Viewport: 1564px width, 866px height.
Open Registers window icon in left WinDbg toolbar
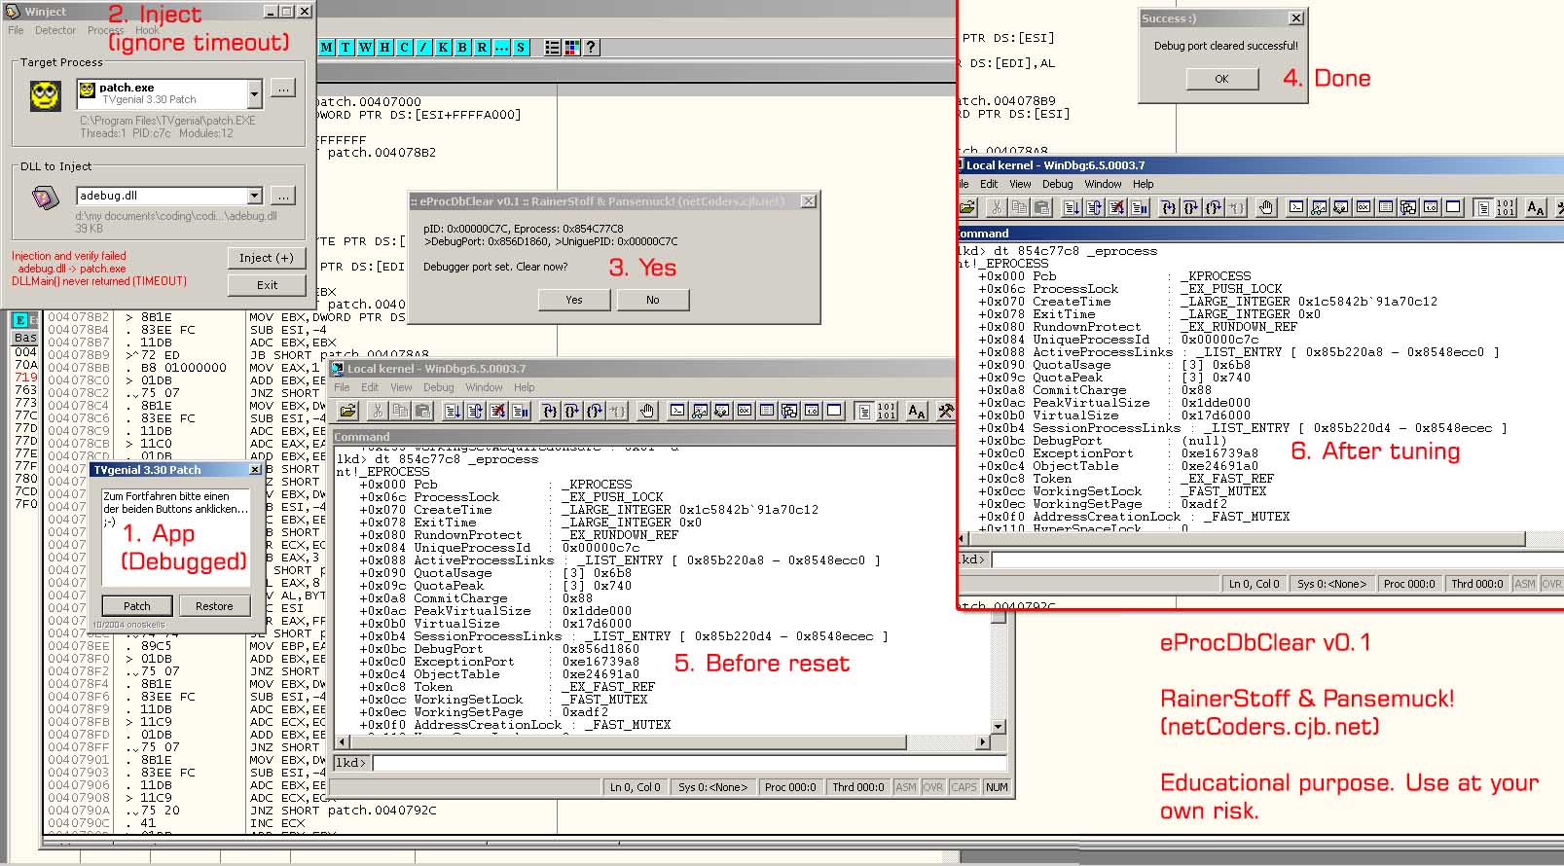coord(745,411)
